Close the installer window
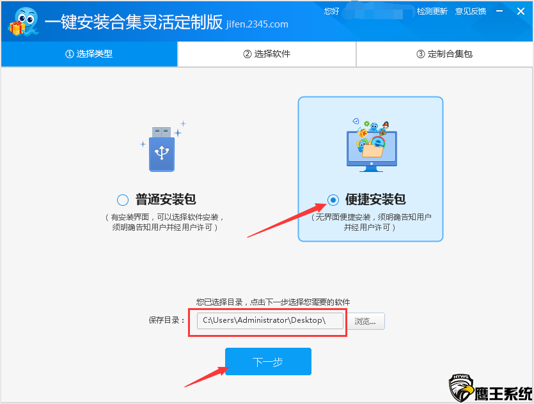The image size is (534, 404). click(x=521, y=12)
